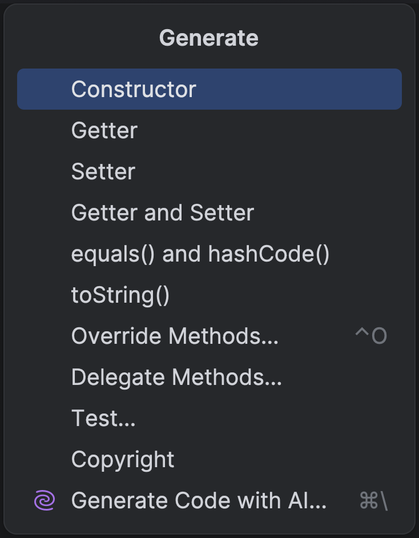419x538 pixels.
Task: Choose the toString() generator
Action: click(120, 295)
